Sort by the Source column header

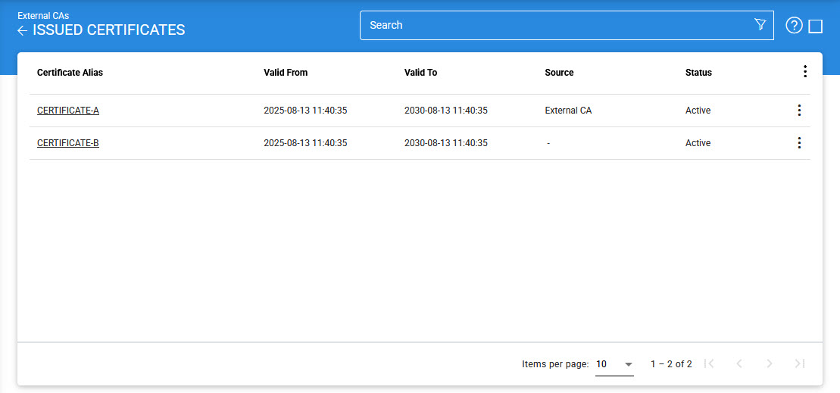tap(559, 73)
